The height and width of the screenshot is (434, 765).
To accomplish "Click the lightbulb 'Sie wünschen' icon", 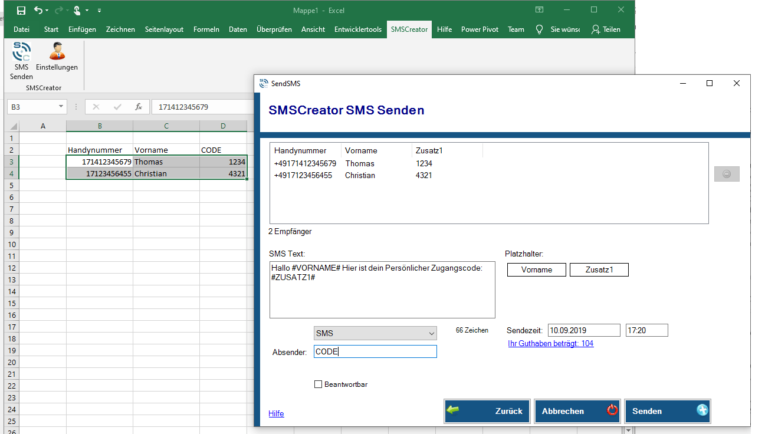I will 539,29.
